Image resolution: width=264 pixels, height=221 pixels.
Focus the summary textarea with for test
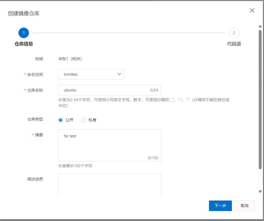(x=109, y=145)
